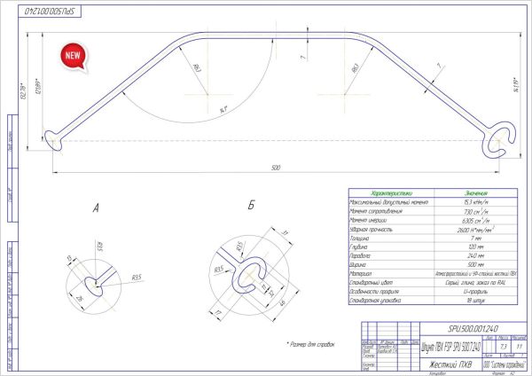Click the mirrored SPU.500.001.24.0 stamp at top-left
532x376 pixels.
pyautogui.click(x=50, y=12)
